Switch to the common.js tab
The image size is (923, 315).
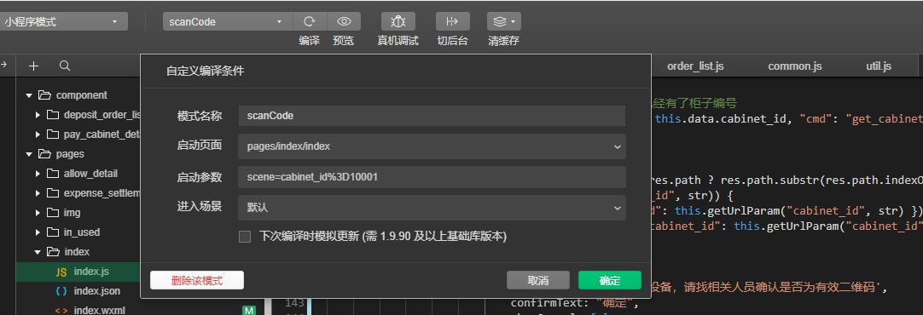pyautogui.click(x=795, y=66)
